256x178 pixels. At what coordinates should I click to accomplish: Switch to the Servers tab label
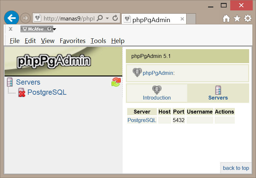coord(218,98)
